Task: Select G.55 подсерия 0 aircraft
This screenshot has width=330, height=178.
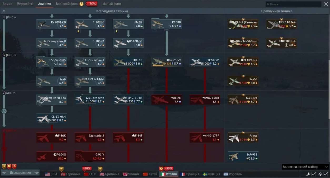Action: [x=52, y=43]
